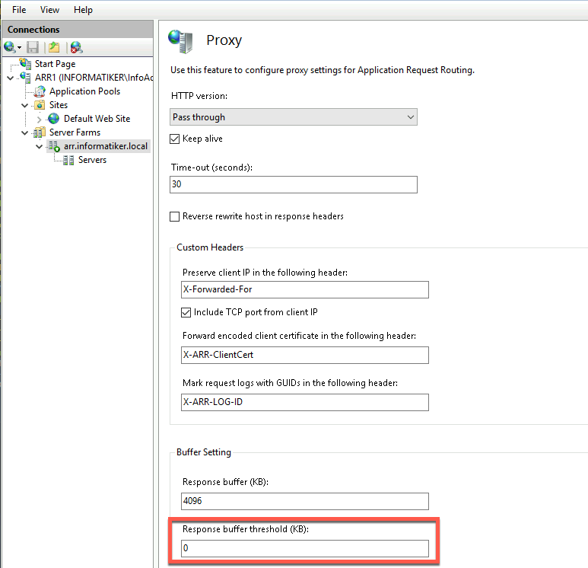Open the Help menu
Image resolution: width=588 pixels, height=568 pixels.
83,10
